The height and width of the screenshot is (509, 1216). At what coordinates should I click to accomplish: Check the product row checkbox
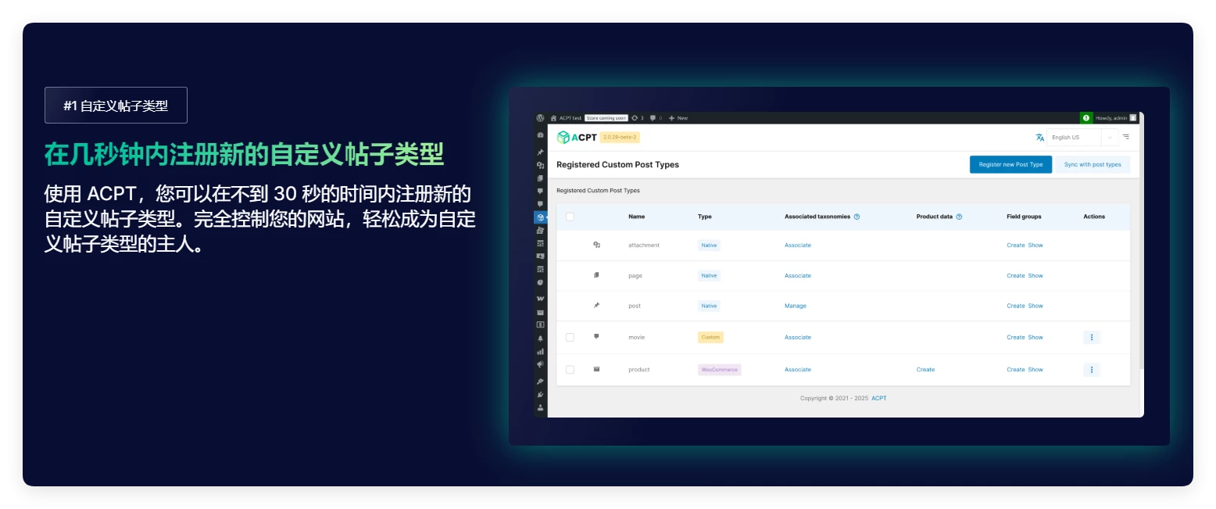click(570, 369)
